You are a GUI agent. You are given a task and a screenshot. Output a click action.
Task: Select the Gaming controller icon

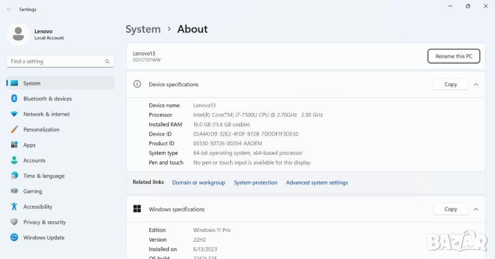[14, 191]
